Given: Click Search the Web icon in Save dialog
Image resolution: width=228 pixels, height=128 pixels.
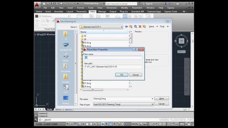Looking at the screenshot, I should tap(135, 26).
